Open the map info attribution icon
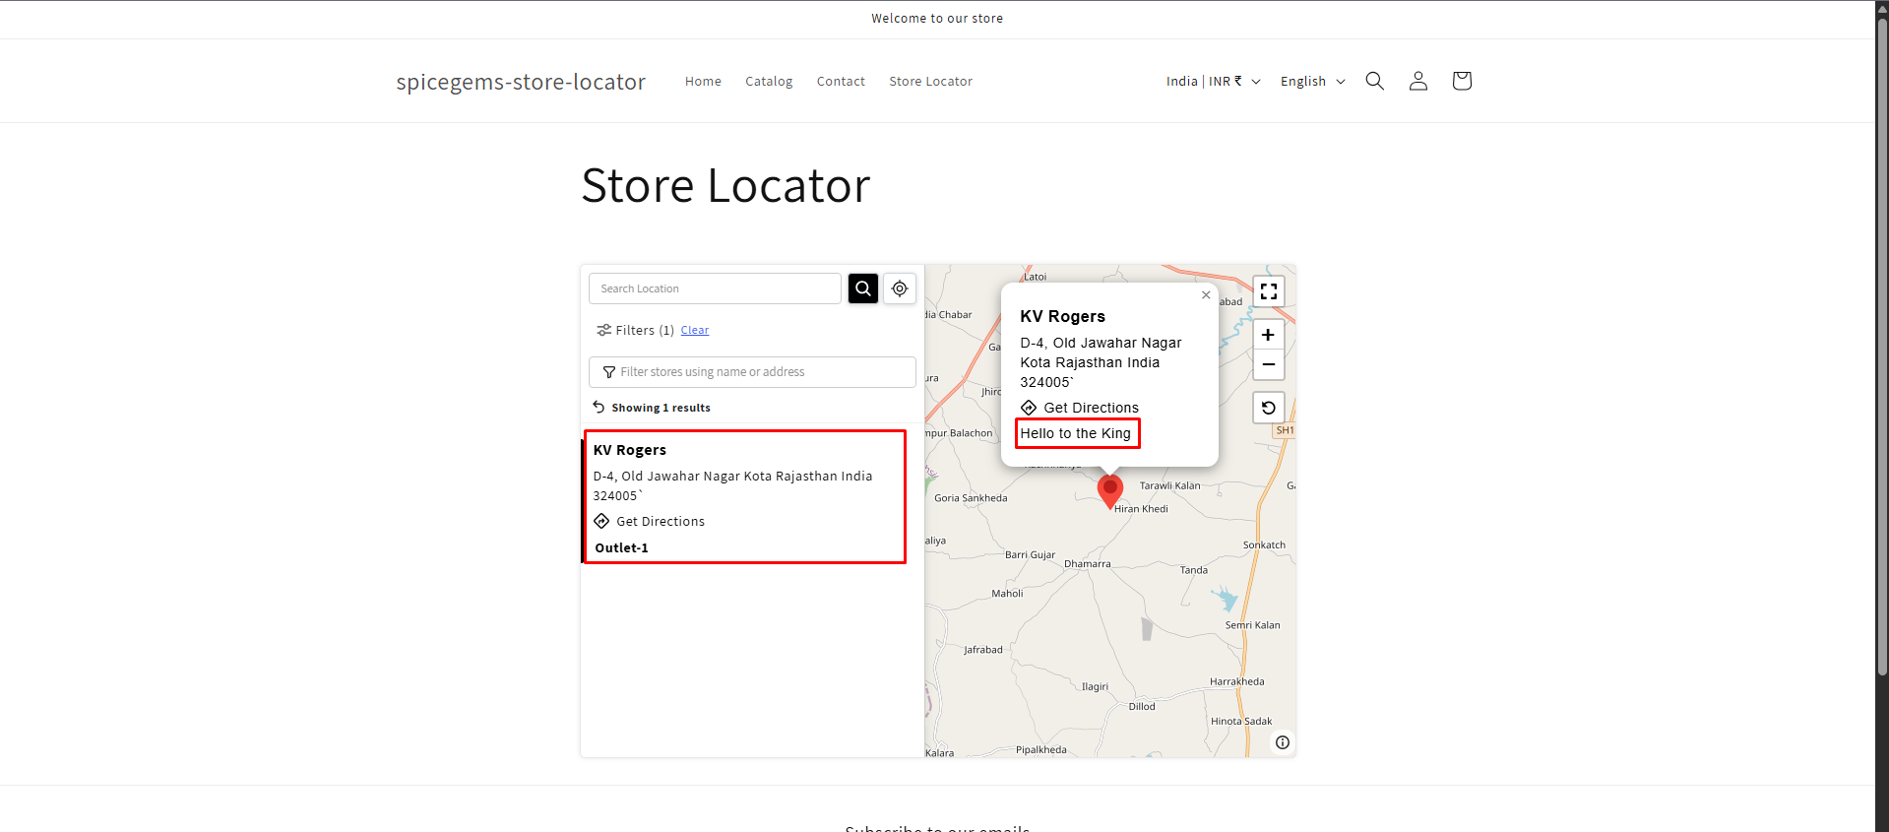This screenshot has height=832, width=1889. tap(1283, 742)
